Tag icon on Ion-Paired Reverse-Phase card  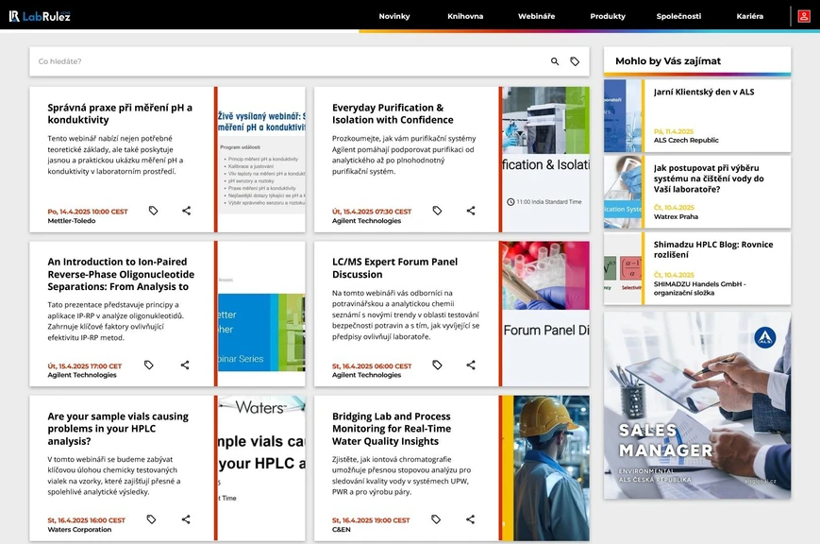[148, 365]
